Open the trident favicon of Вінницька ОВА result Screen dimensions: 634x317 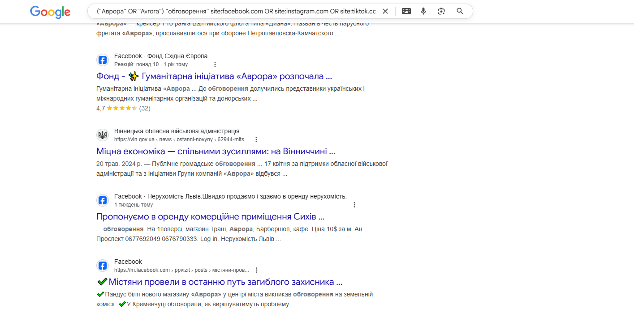pos(103,135)
